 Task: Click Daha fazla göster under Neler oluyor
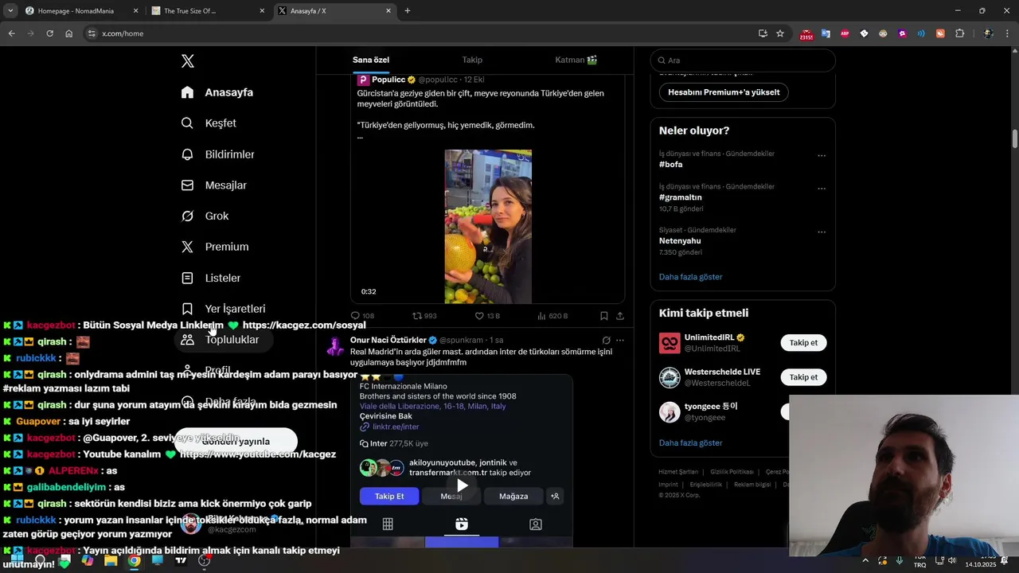tap(691, 277)
